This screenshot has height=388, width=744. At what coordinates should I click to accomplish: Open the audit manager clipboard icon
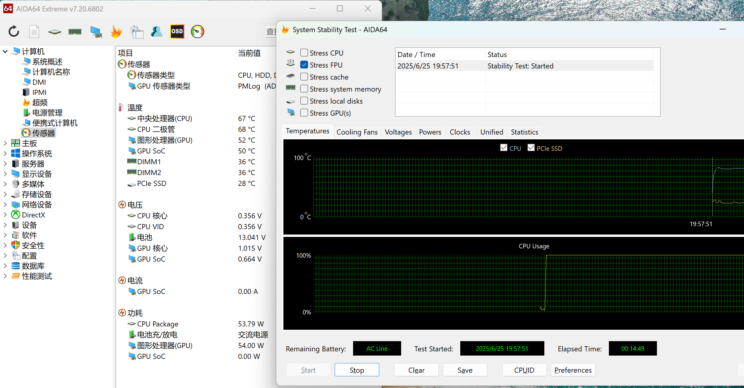(137, 32)
